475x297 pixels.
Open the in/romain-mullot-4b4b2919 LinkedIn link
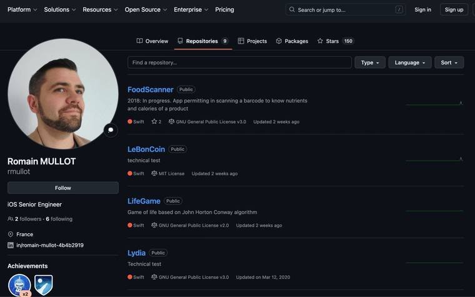(50, 245)
